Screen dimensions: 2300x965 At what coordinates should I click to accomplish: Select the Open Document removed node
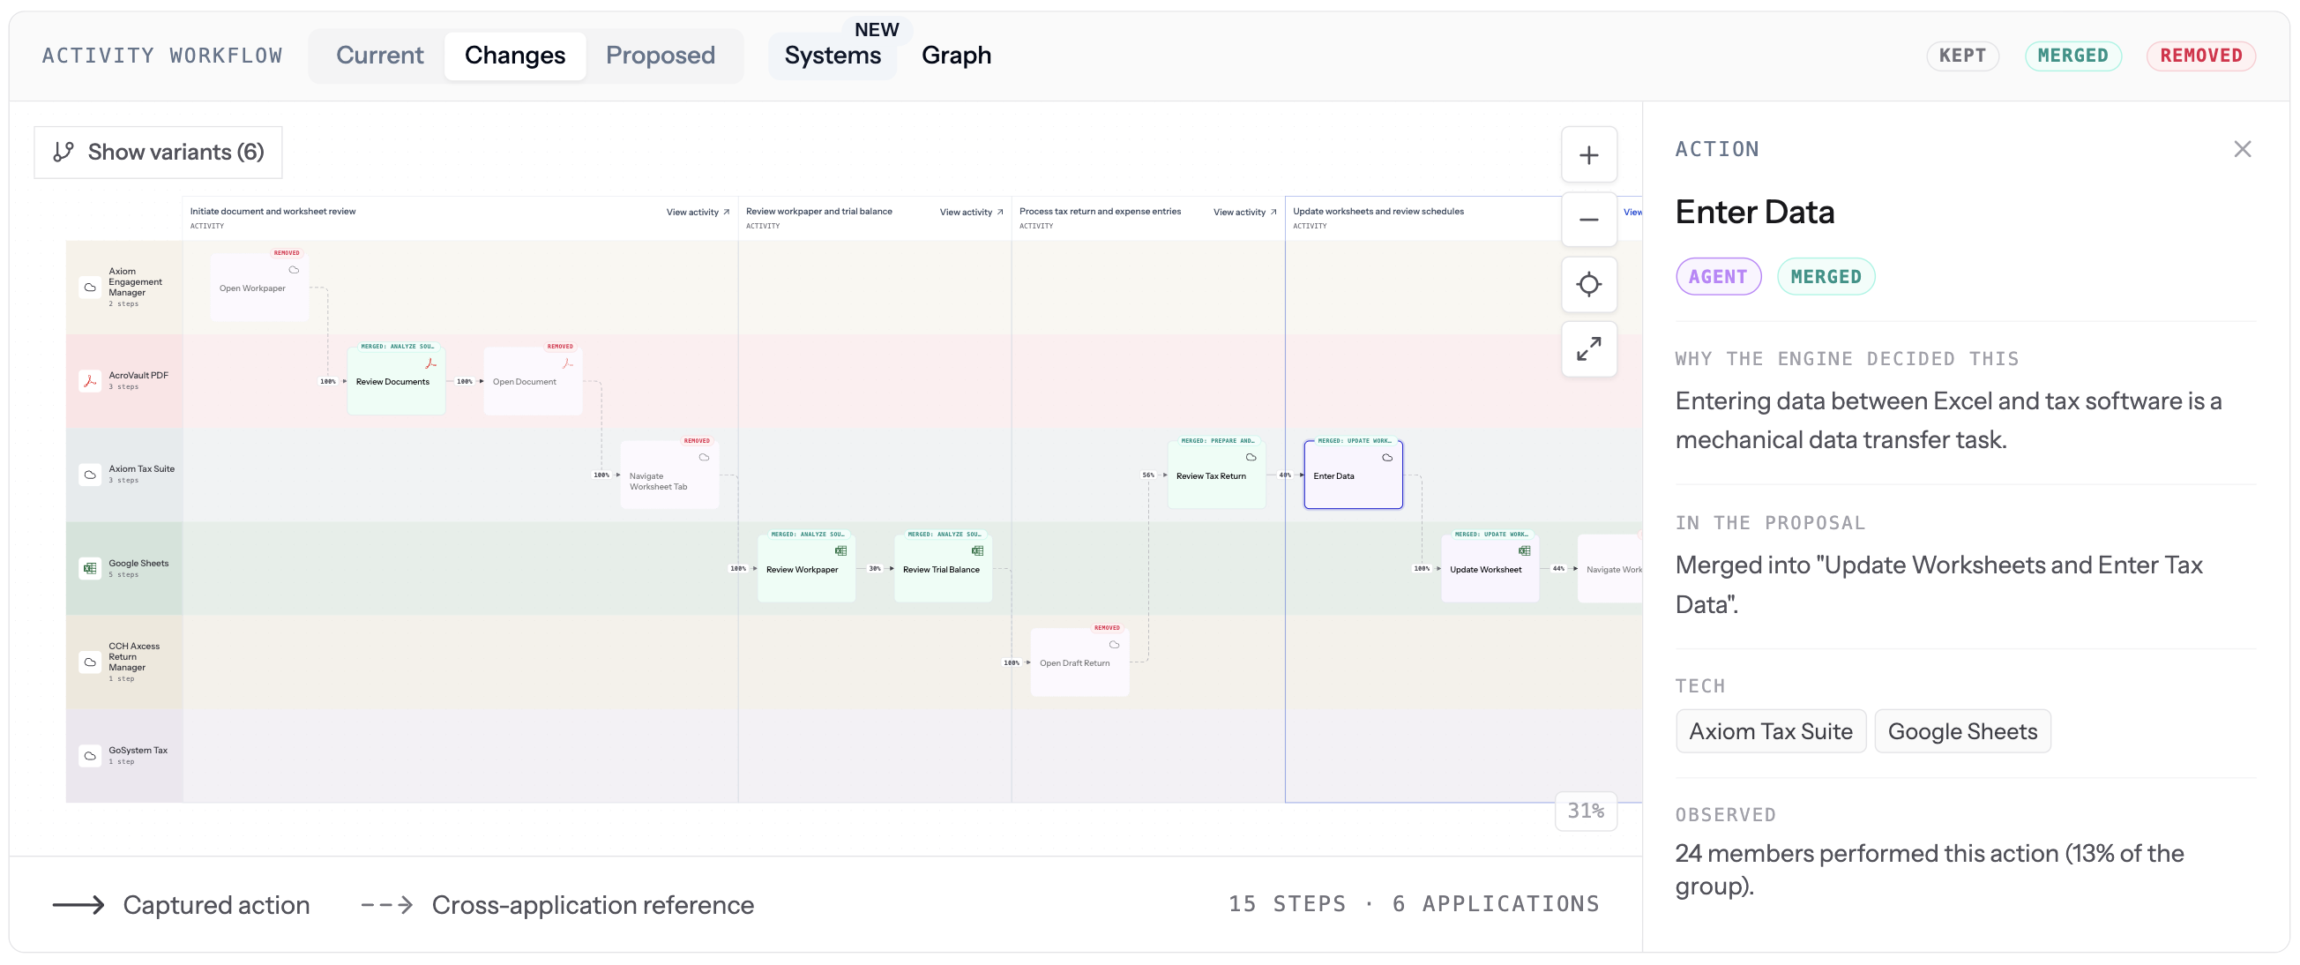[x=532, y=381]
